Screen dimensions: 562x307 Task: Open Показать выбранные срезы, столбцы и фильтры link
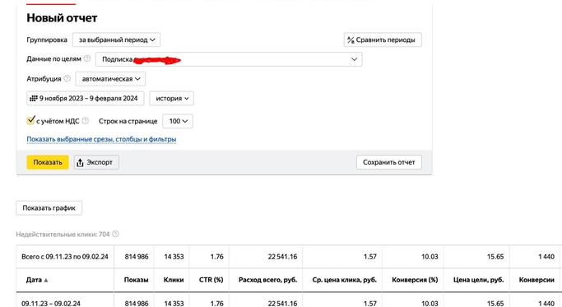pyautogui.click(x=101, y=139)
